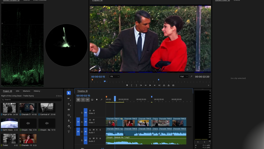This screenshot has width=264, height=149.
Task: Open the Full playback resolution dropdown
Action: 184,76
